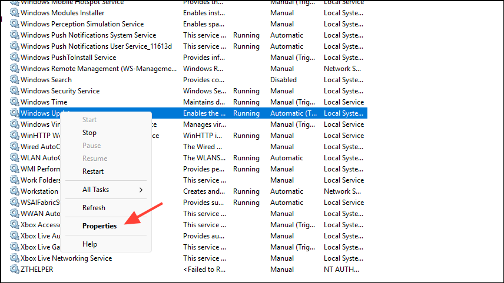Click 'Automatic (T...' startup type of Windows Update

pyautogui.click(x=293, y=113)
